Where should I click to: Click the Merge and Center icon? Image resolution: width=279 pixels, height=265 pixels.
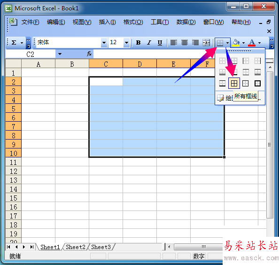coord(206,43)
